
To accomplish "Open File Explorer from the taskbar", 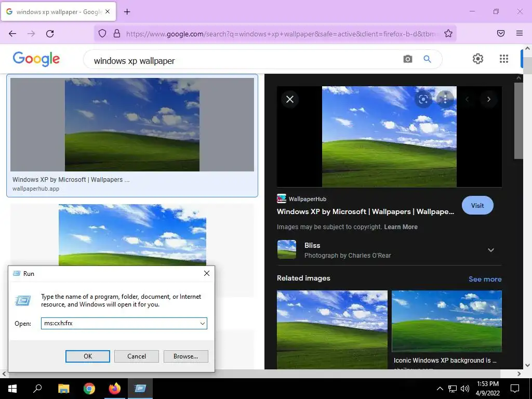I will [63, 389].
